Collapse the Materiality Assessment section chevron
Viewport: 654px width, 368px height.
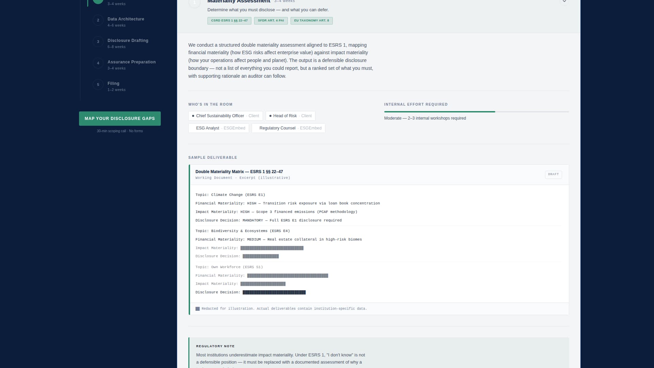click(x=564, y=1)
